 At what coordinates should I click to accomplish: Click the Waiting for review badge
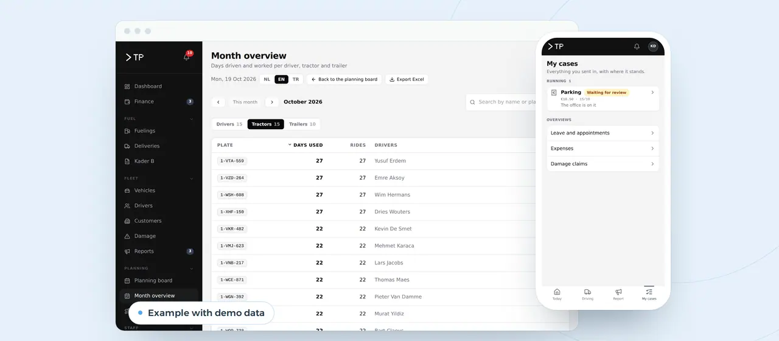coord(607,93)
